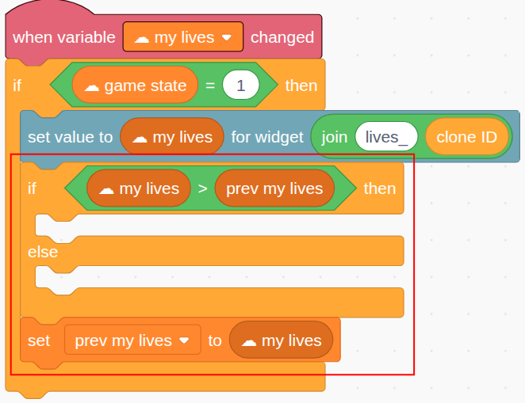This screenshot has width=525, height=403.
Task: Select the 'prev my lives' reporter in comparison
Action: [x=274, y=188]
